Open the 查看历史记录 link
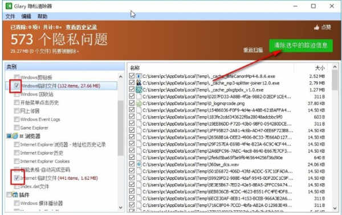342x215 pixels. click(82, 27)
